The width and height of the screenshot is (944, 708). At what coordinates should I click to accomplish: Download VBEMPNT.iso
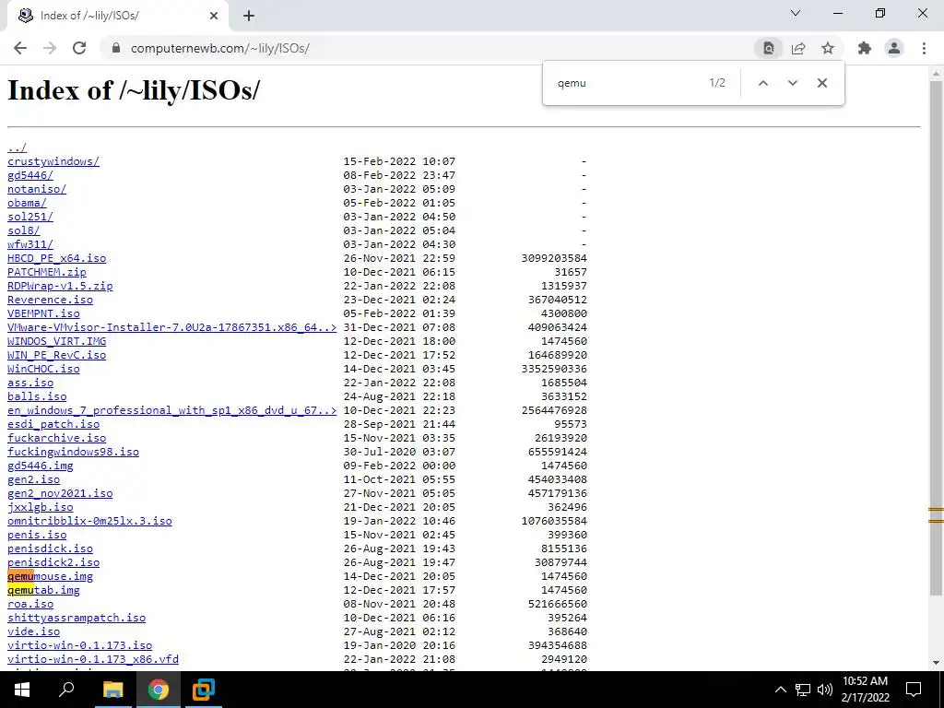[x=43, y=313]
